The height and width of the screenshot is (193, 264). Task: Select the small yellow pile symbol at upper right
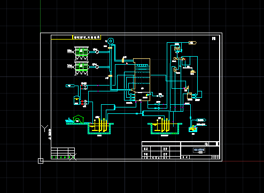193,72
